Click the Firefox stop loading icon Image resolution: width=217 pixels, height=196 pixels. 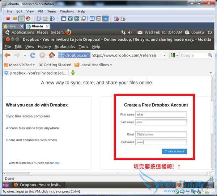coord(42,55)
